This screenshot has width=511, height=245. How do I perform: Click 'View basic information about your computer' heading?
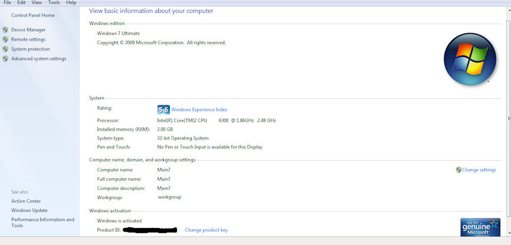click(151, 11)
